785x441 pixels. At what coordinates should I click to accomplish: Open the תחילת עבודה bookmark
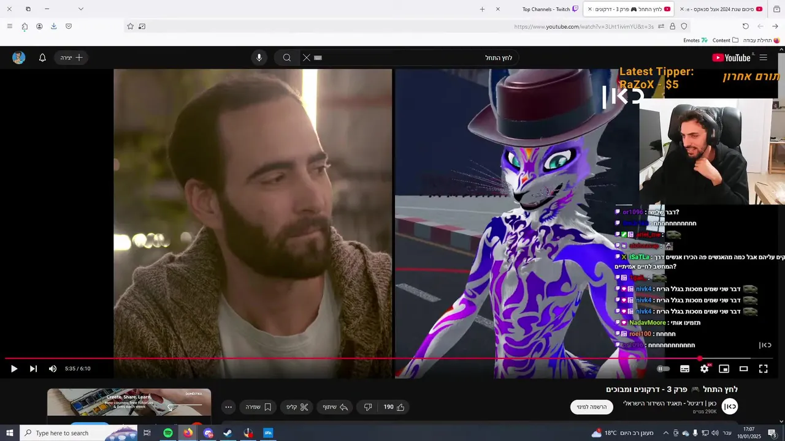pyautogui.click(x=761, y=40)
